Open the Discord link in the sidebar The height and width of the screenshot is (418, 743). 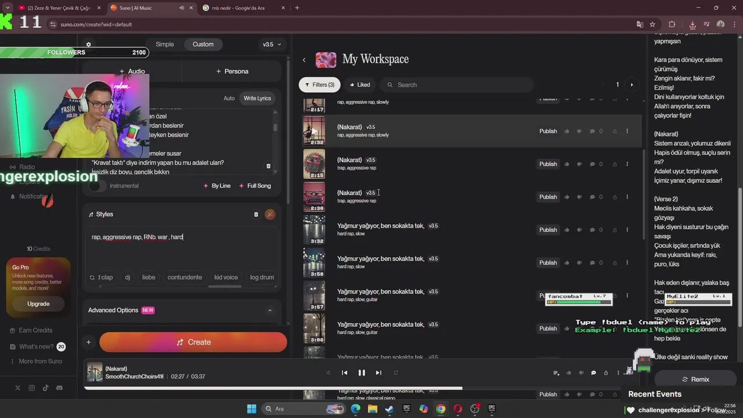pyautogui.click(x=59, y=388)
